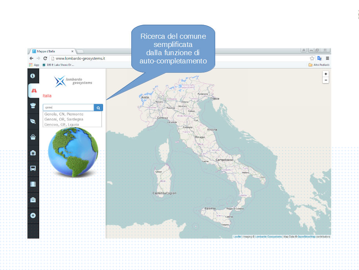
Task: Zoom in the map with plus button
Action: (x=326, y=74)
